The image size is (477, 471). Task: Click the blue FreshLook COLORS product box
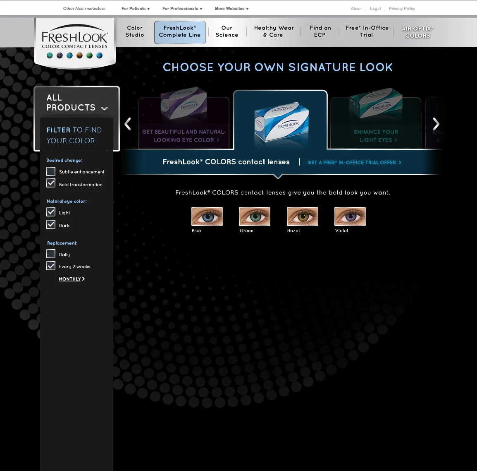pyautogui.click(x=282, y=122)
